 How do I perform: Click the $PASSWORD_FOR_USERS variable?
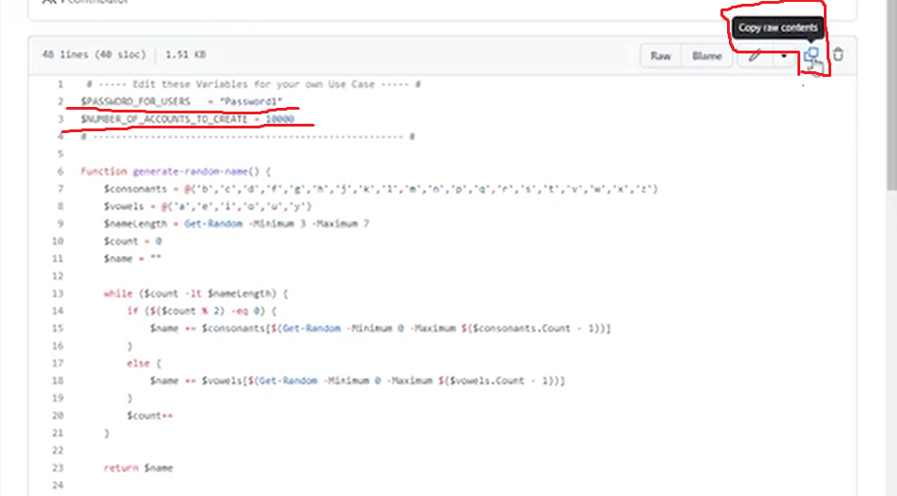[x=135, y=101]
